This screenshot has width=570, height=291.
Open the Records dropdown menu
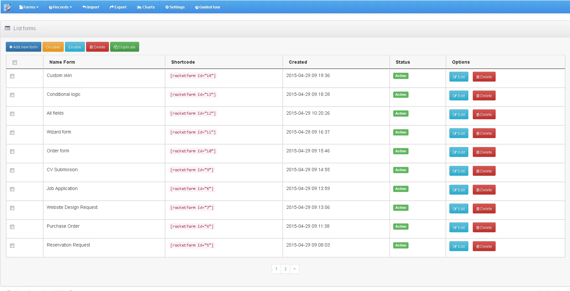tap(60, 7)
